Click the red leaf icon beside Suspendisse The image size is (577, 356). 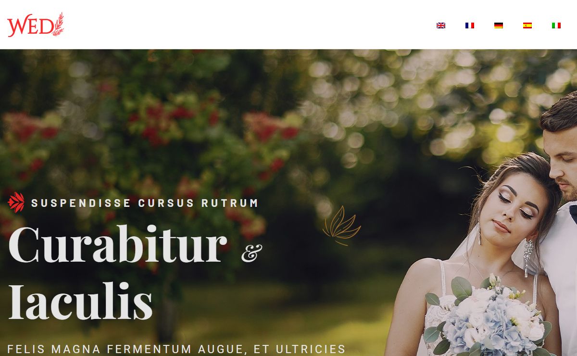coord(16,203)
